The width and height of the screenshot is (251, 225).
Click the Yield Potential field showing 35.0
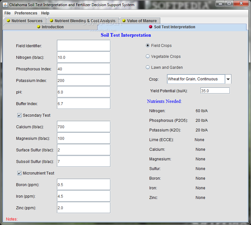pyautogui.click(x=215, y=91)
